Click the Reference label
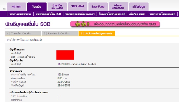 click(x=16, y=100)
